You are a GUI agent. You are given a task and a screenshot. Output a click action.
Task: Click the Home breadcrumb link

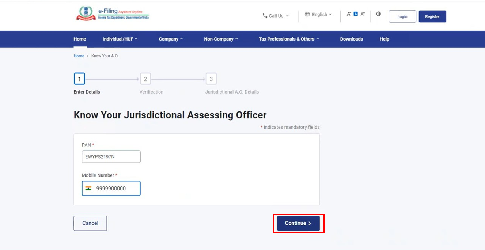point(79,56)
